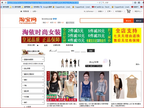Image resolution: width=144 pixels, height=108 pixels.
Task: Click the 淘依時尚女裝 shop name link
Action: (47, 19)
